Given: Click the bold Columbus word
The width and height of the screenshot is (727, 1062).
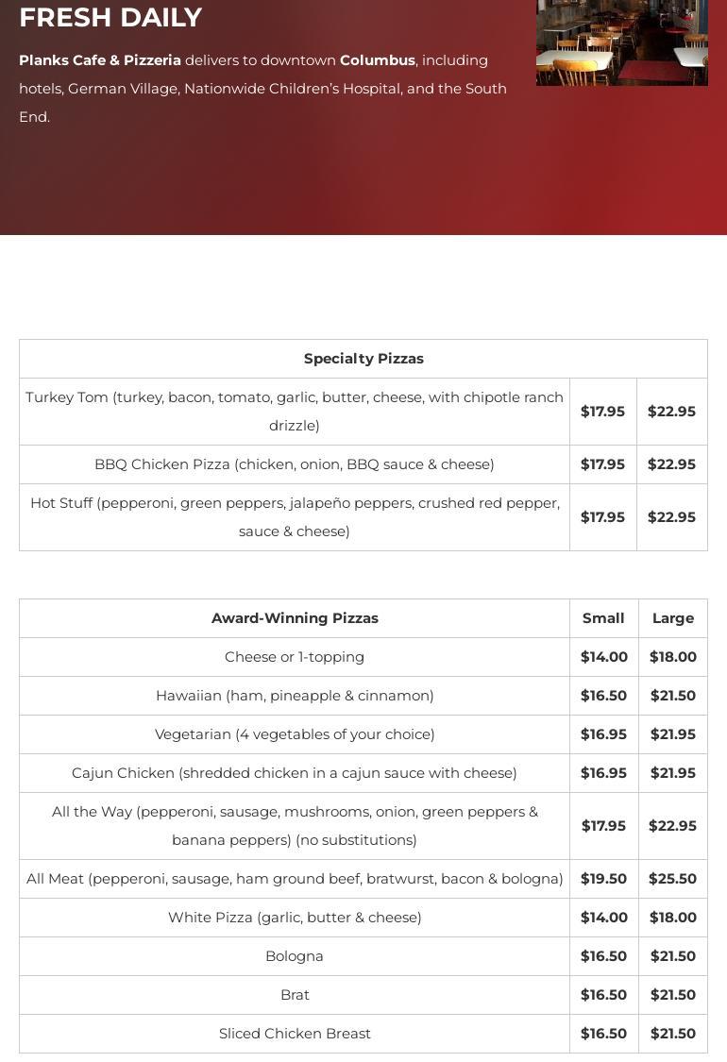Looking at the screenshot, I should click(x=377, y=60).
